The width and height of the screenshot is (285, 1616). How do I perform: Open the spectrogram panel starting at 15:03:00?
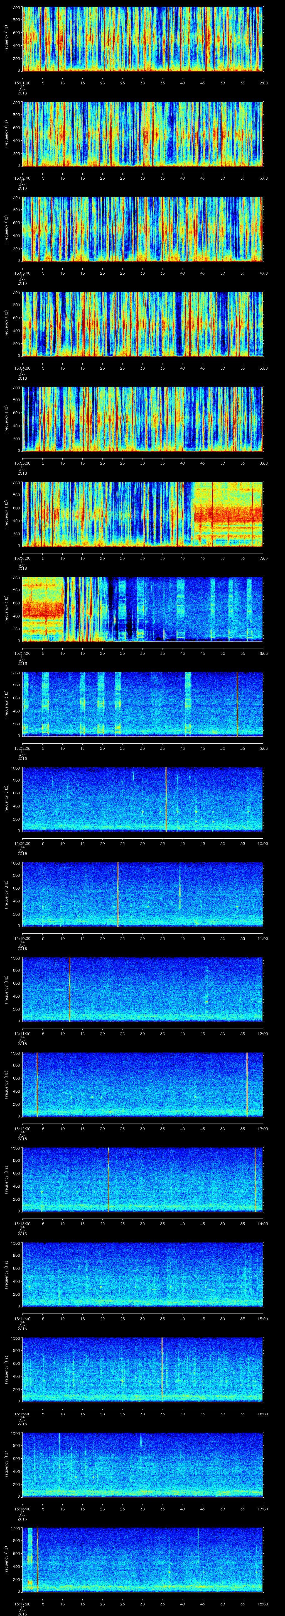point(143,229)
